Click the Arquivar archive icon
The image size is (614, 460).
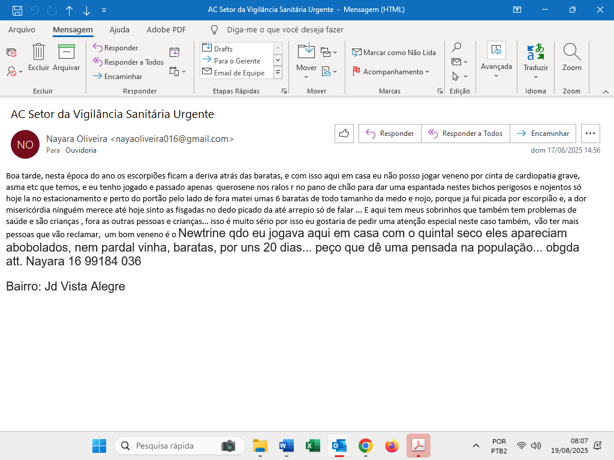pos(66,53)
